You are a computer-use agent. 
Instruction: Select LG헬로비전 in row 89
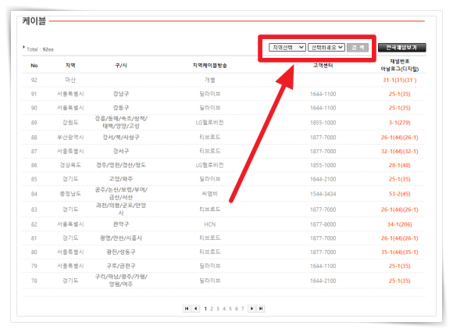210,123
